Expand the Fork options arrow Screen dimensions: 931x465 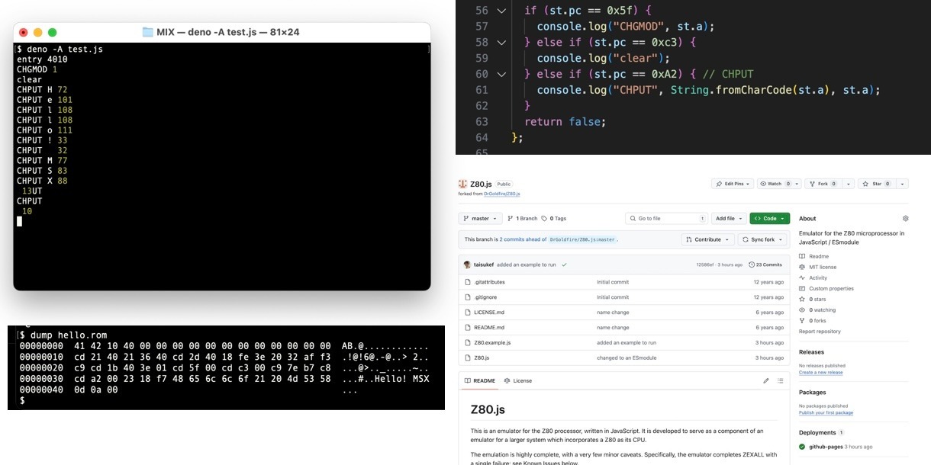pyautogui.click(x=848, y=184)
